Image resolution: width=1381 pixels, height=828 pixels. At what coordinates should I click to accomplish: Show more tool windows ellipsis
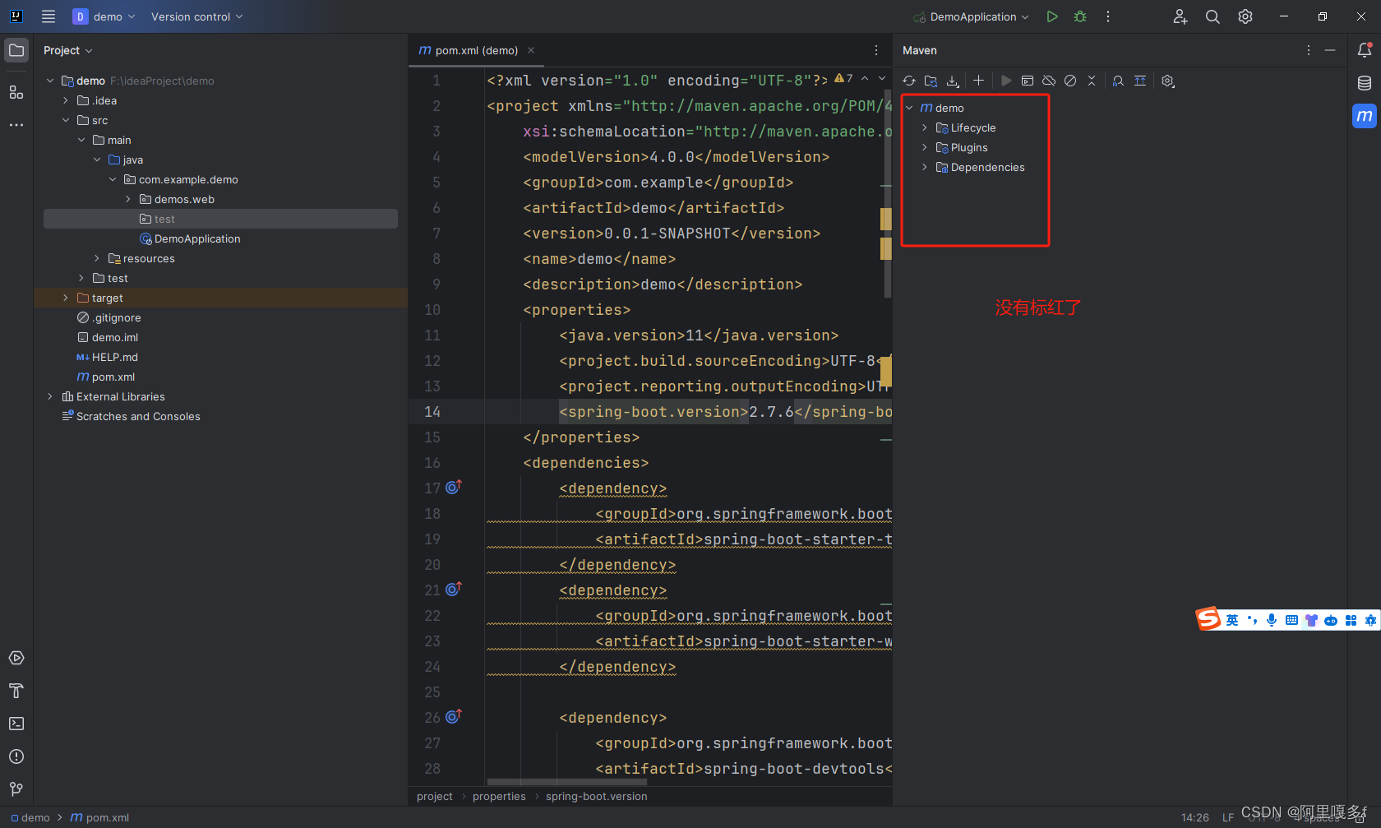(16, 125)
